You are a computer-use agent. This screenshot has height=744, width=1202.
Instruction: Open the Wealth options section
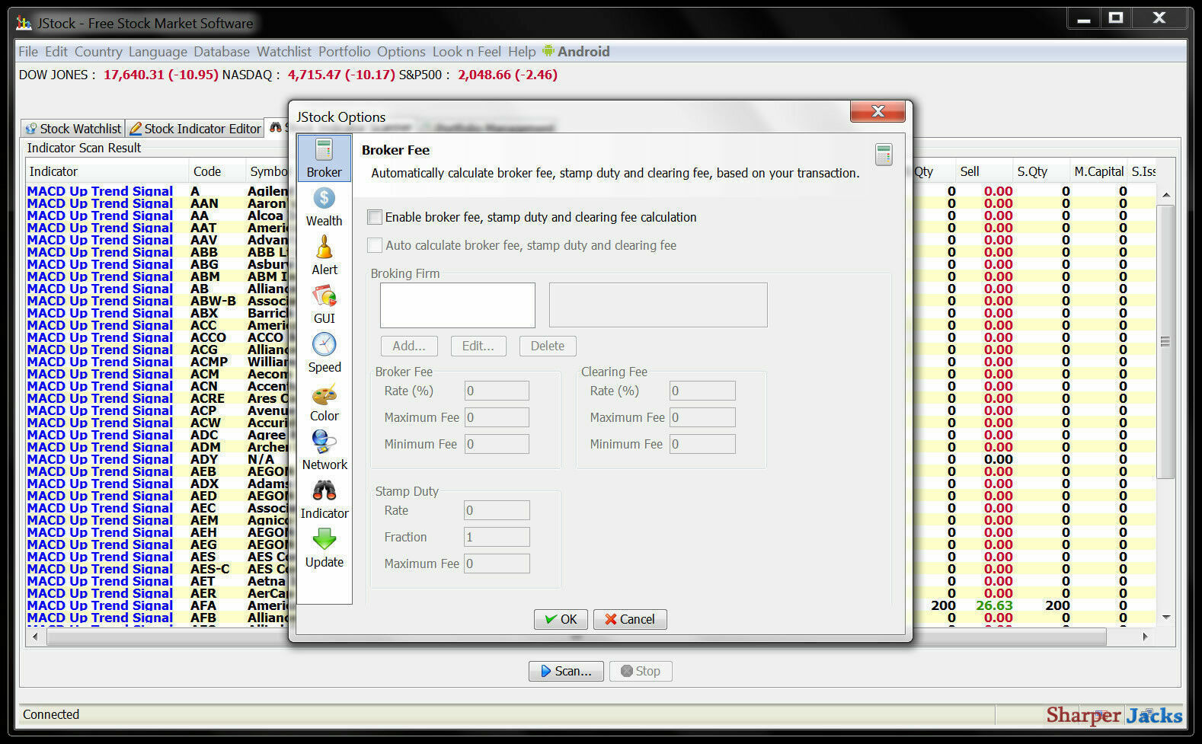click(x=324, y=207)
